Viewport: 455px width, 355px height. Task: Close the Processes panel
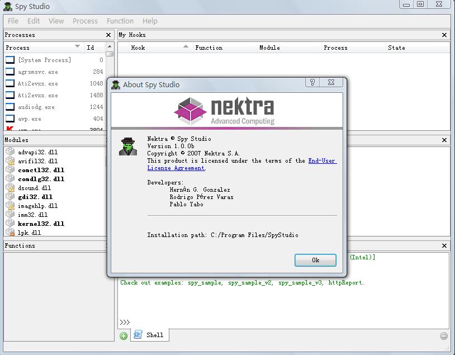coord(108,35)
